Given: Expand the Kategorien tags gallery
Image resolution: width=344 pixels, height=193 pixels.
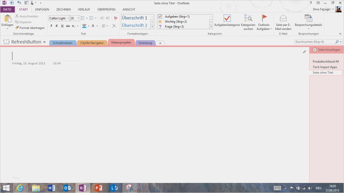Looking at the screenshot, I should [x=211, y=27].
